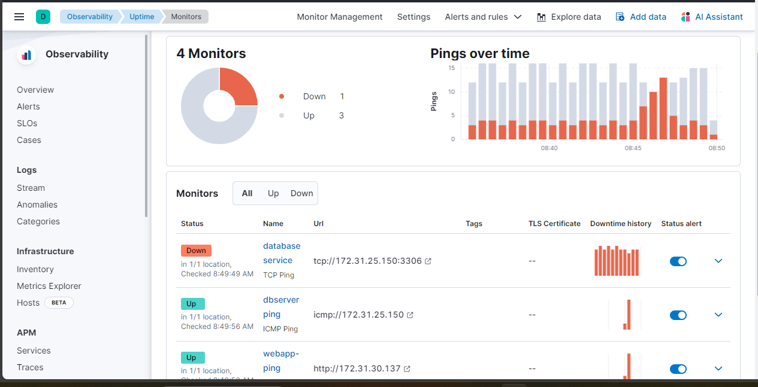Select the All monitors filter tab
This screenshot has height=387, width=758.
pyautogui.click(x=247, y=193)
